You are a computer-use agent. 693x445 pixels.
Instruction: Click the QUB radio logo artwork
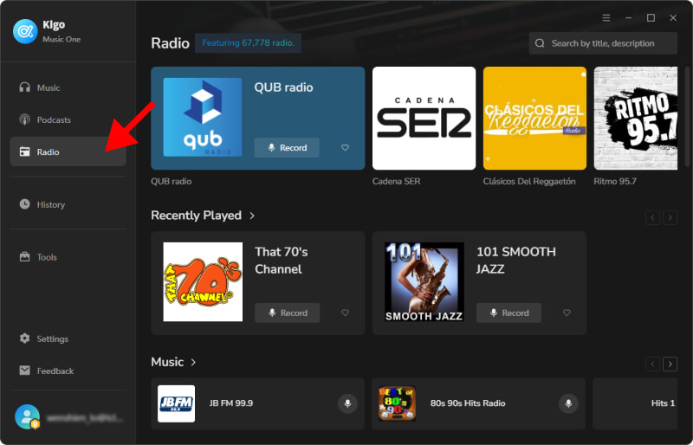coord(203,117)
